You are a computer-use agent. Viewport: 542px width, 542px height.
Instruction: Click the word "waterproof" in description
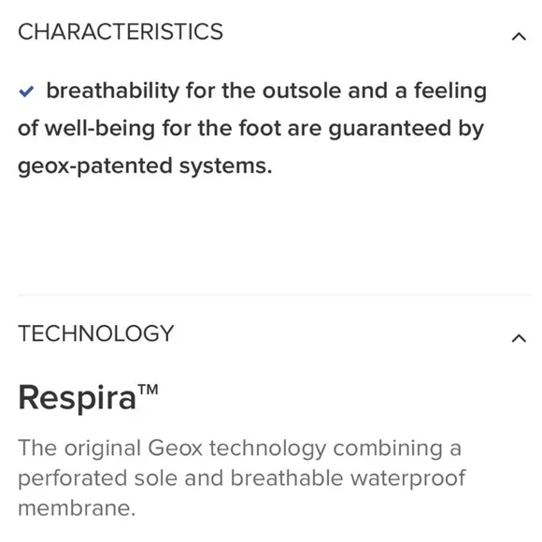click(x=407, y=479)
